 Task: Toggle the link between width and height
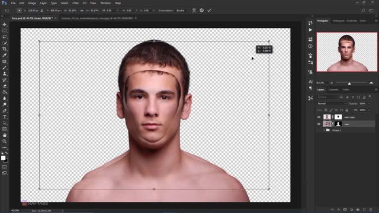point(82,11)
